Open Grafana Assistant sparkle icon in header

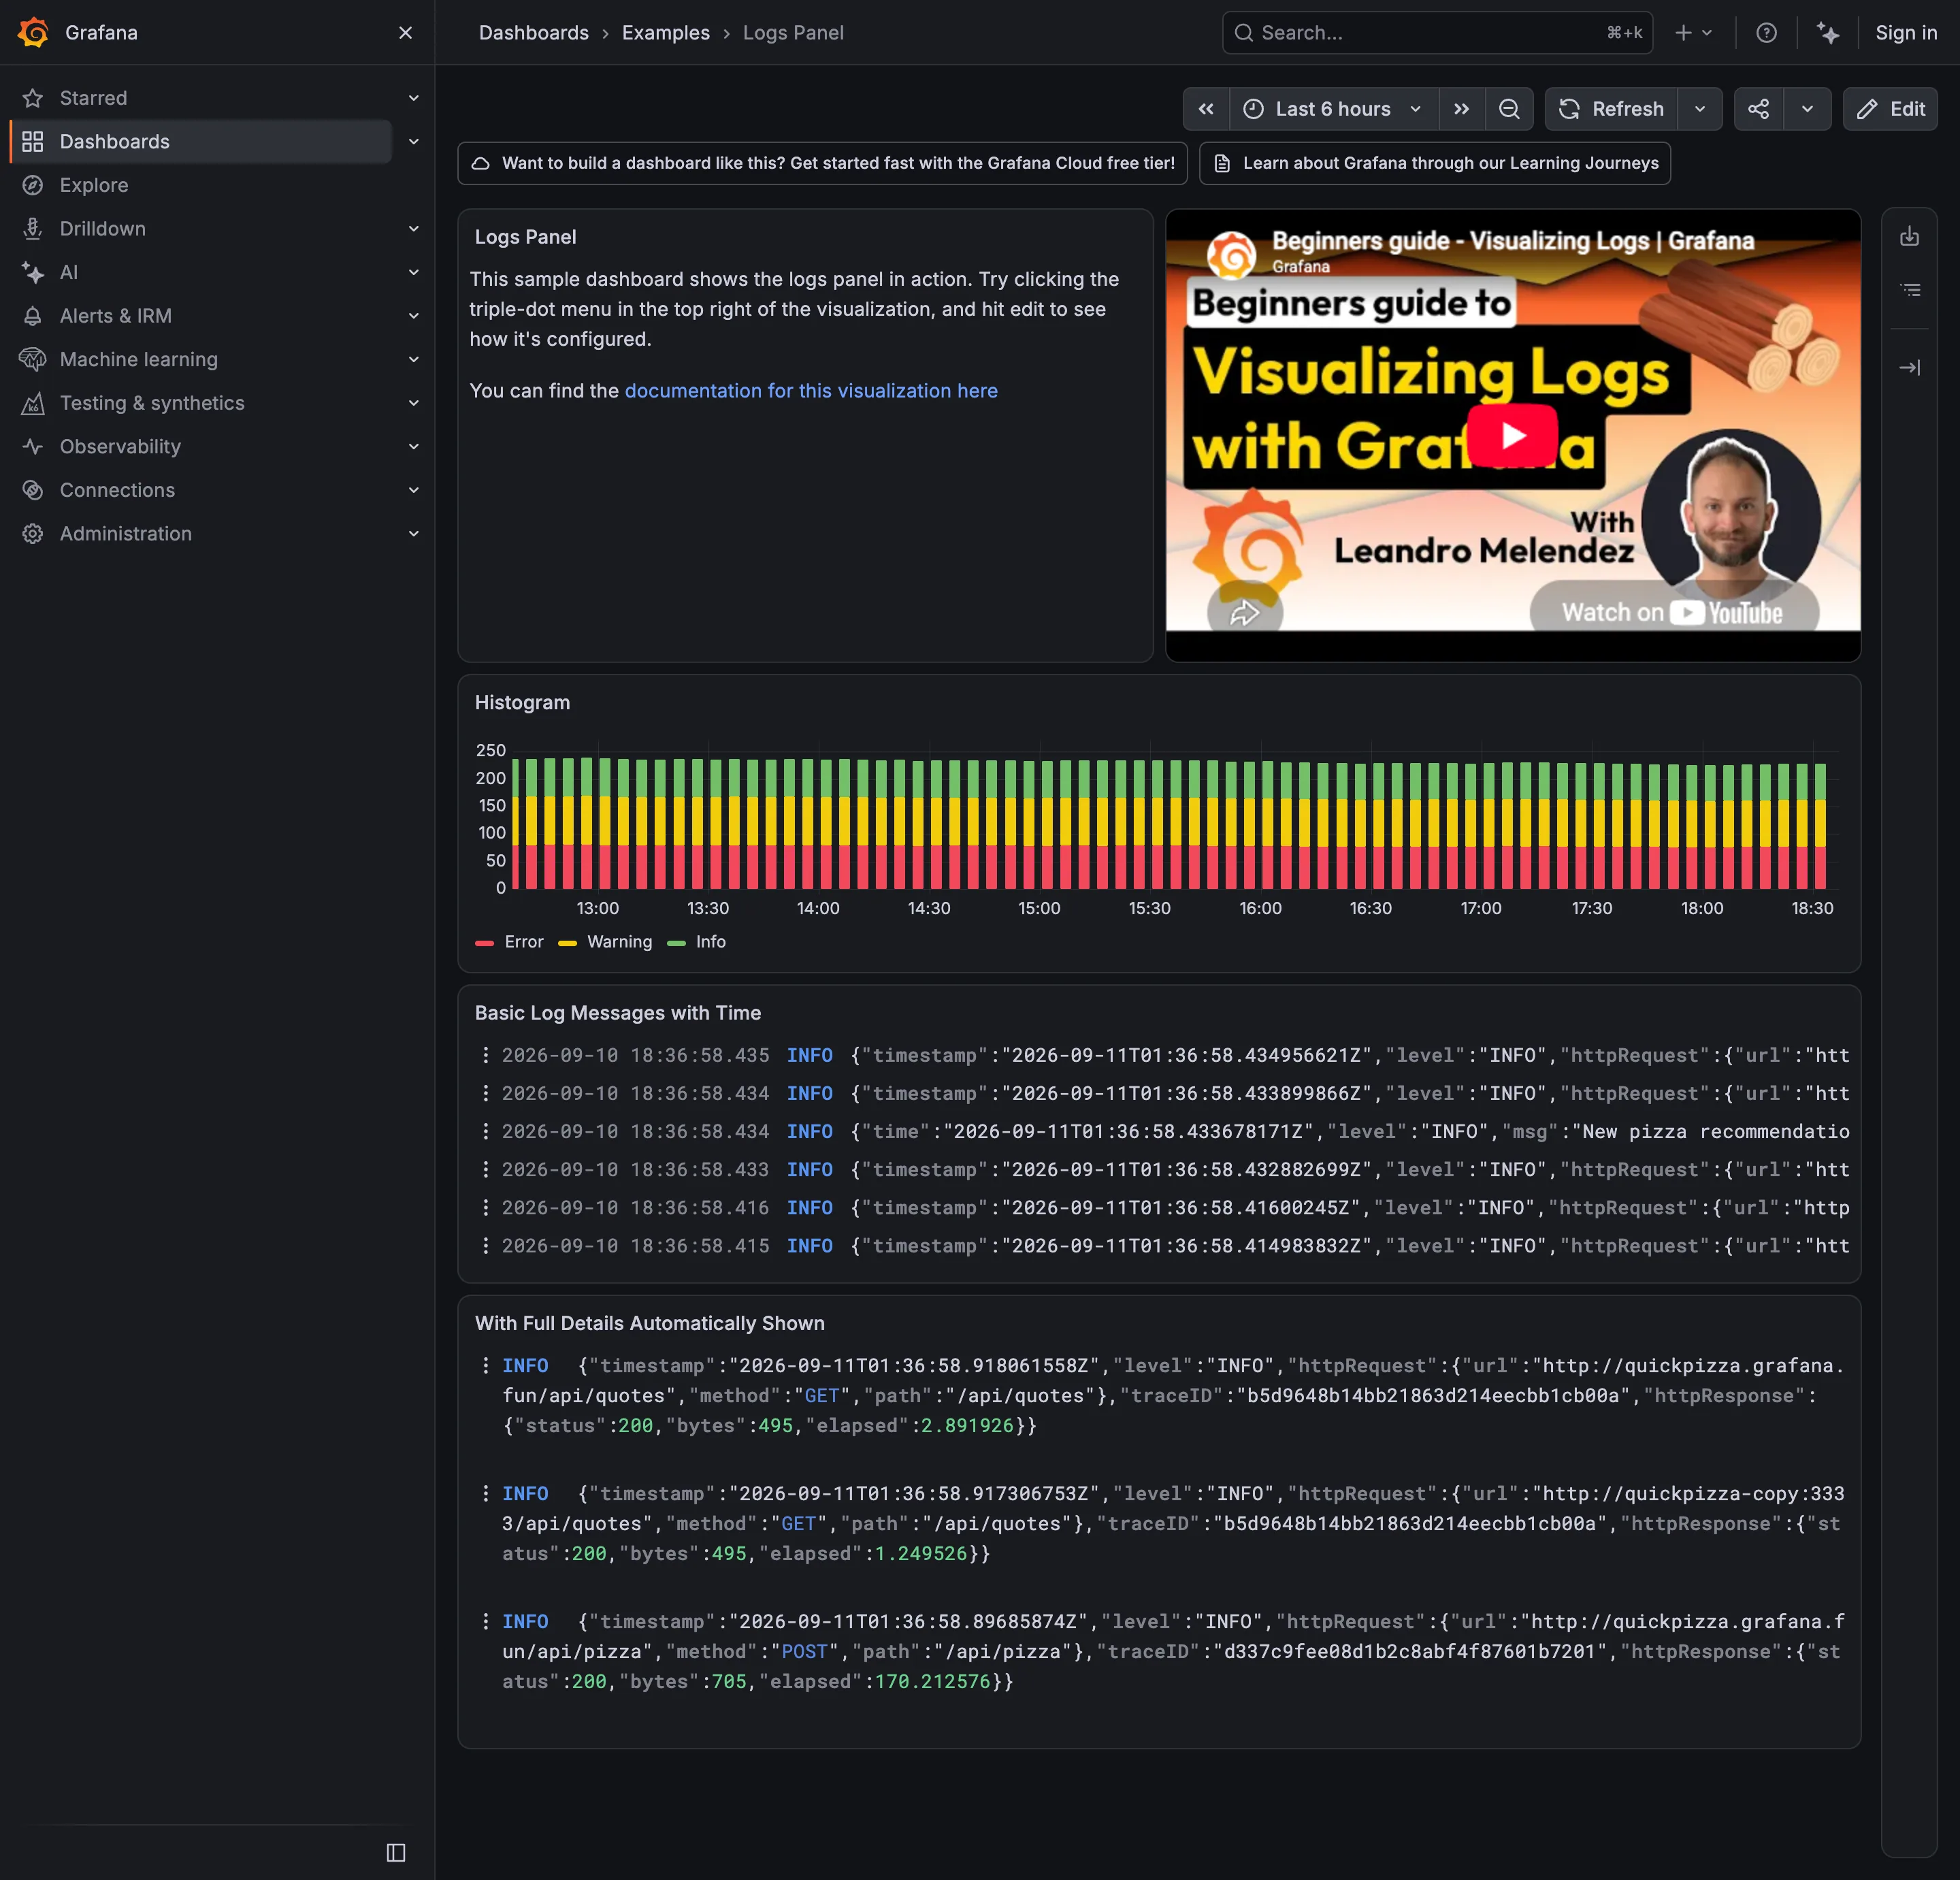pyautogui.click(x=1828, y=33)
